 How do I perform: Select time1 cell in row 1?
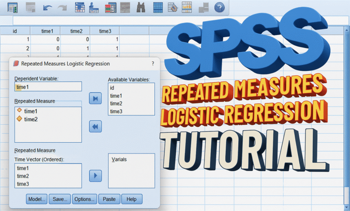click(45, 40)
